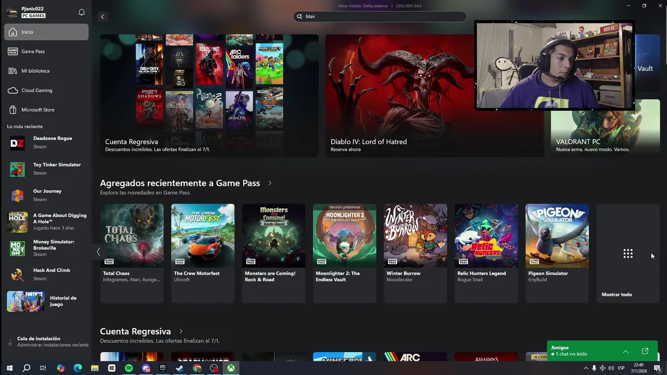Open the Cuenta Regresiva section heading
Screen dimensions: 667x375
pyautogui.click(x=135, y=331)
